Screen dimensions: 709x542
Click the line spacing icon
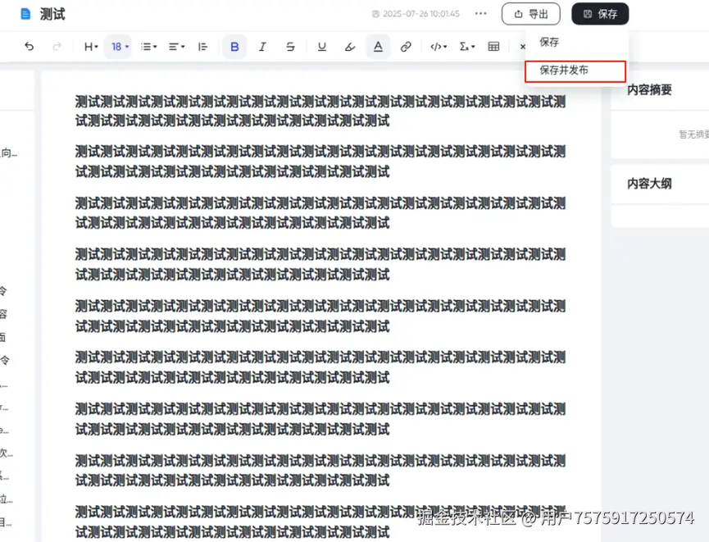click(202, 47)
